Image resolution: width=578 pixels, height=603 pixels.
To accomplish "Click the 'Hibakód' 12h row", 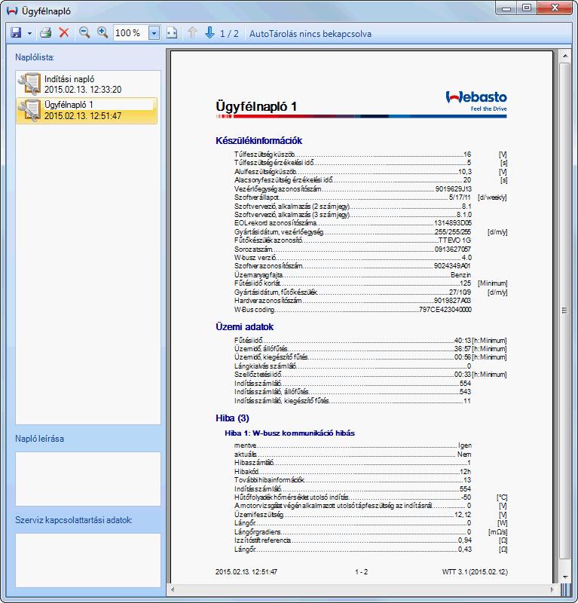I will tap(353, 472).
